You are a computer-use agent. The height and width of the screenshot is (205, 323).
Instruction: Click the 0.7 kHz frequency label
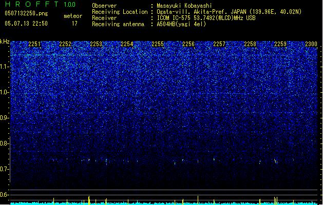click(5, 169)
